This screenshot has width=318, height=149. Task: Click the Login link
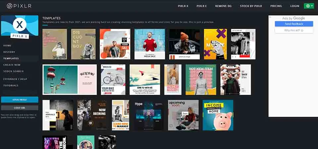(x=294, y=6)
